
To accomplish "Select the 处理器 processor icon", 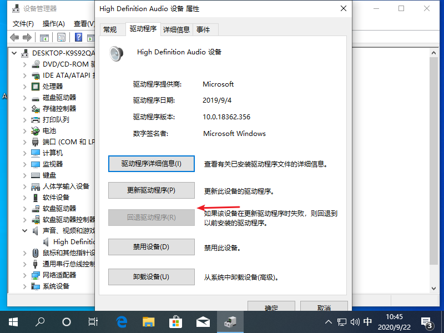I will coord(36,87).
